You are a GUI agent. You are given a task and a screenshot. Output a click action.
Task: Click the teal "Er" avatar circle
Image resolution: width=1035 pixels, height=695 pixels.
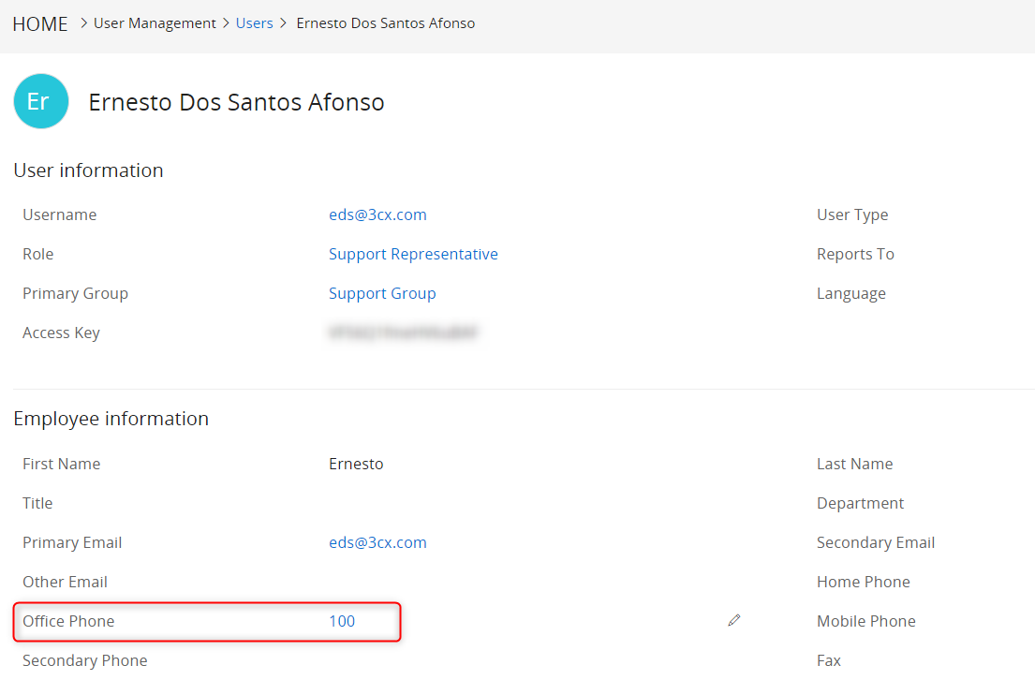click(x=41, y=101)
